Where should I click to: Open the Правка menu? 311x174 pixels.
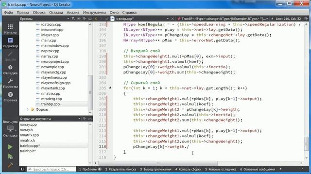tap(23, 13)
